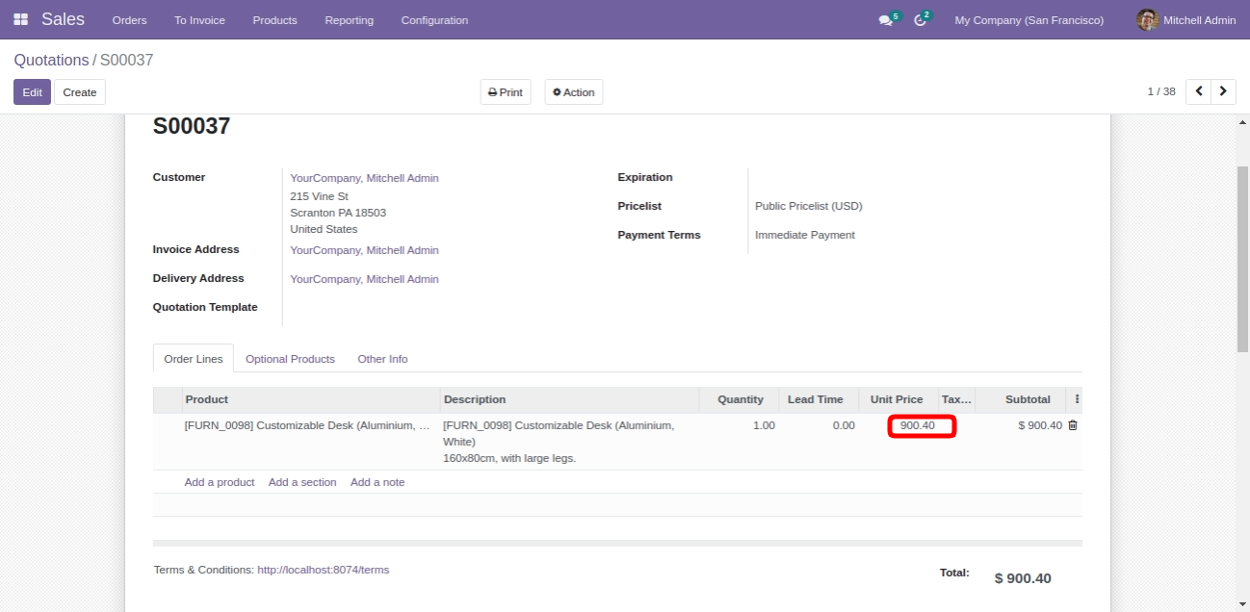
Task: Open the Terms & Conditions URL
Action: [x=323, y=570]
